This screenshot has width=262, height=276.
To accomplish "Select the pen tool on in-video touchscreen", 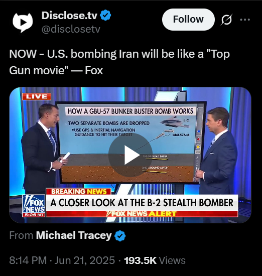I will [x=197, y=157].
